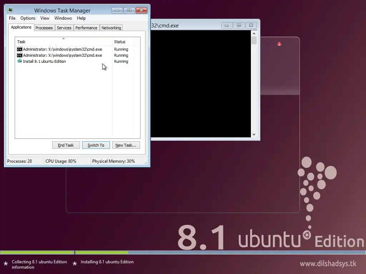Click the Installing 8.1 ubuntu Edition label
The height and width of the screenshot is (274, 366).
coord(107,262)
